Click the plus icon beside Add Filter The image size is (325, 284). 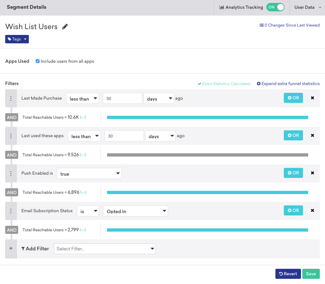pos(11,248)
